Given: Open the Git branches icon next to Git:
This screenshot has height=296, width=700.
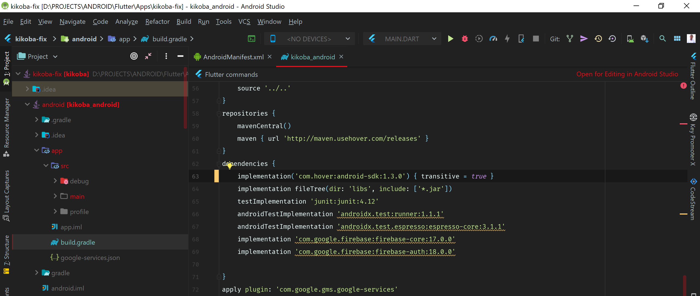Looking at the screenshot, I should pyautogui.click(x=569, y=39).
